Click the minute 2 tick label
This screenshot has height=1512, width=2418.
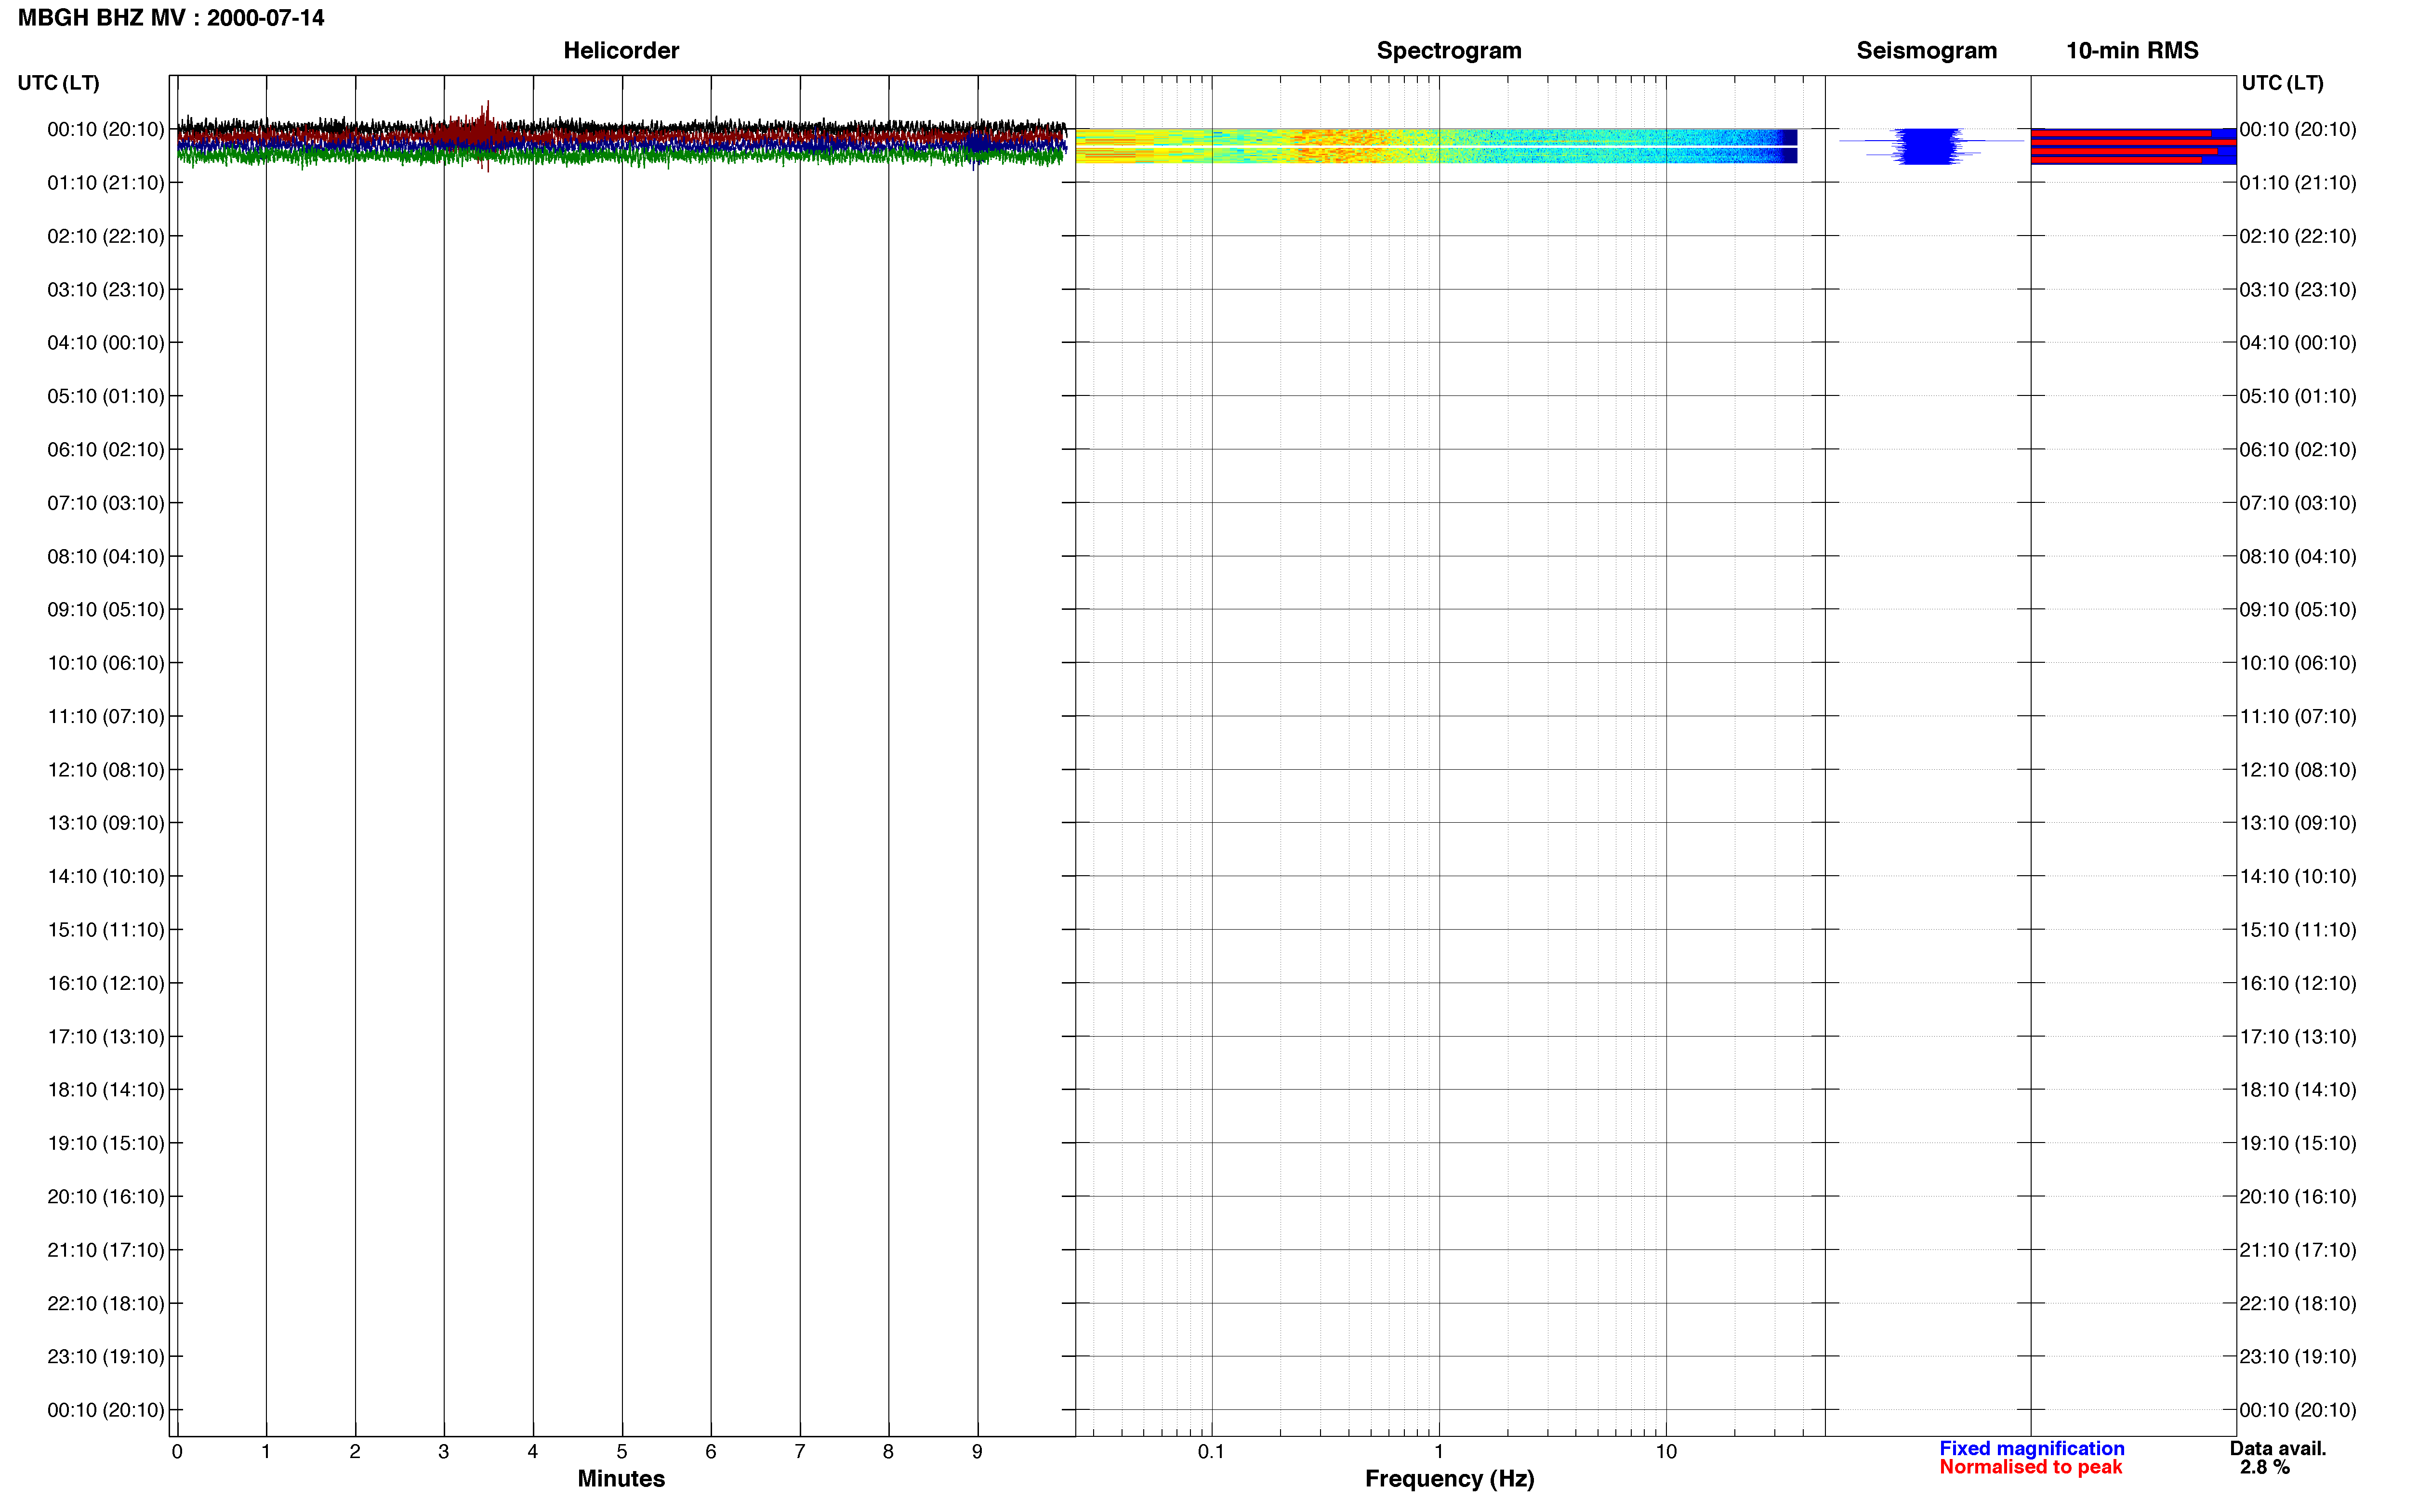click(355, 1452)
